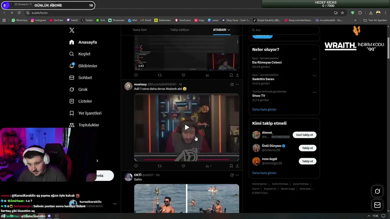Expand hidden bookmarks chevron
The image size is (390, 219).
[x=355, y=20]
